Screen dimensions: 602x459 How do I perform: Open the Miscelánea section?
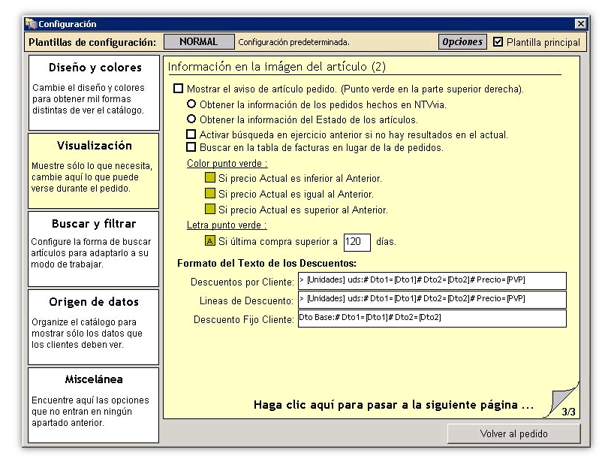(93, 405)
